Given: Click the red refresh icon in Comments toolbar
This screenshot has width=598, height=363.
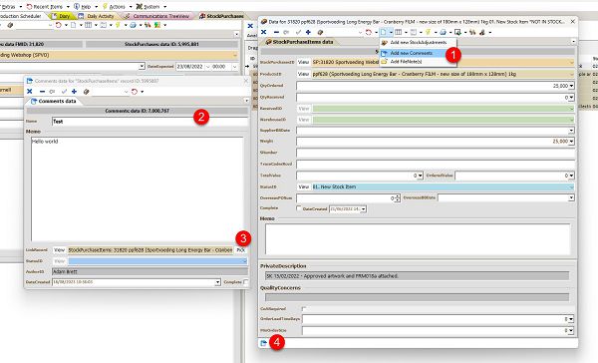Looking at the screenshot, I should coord(135,92).
